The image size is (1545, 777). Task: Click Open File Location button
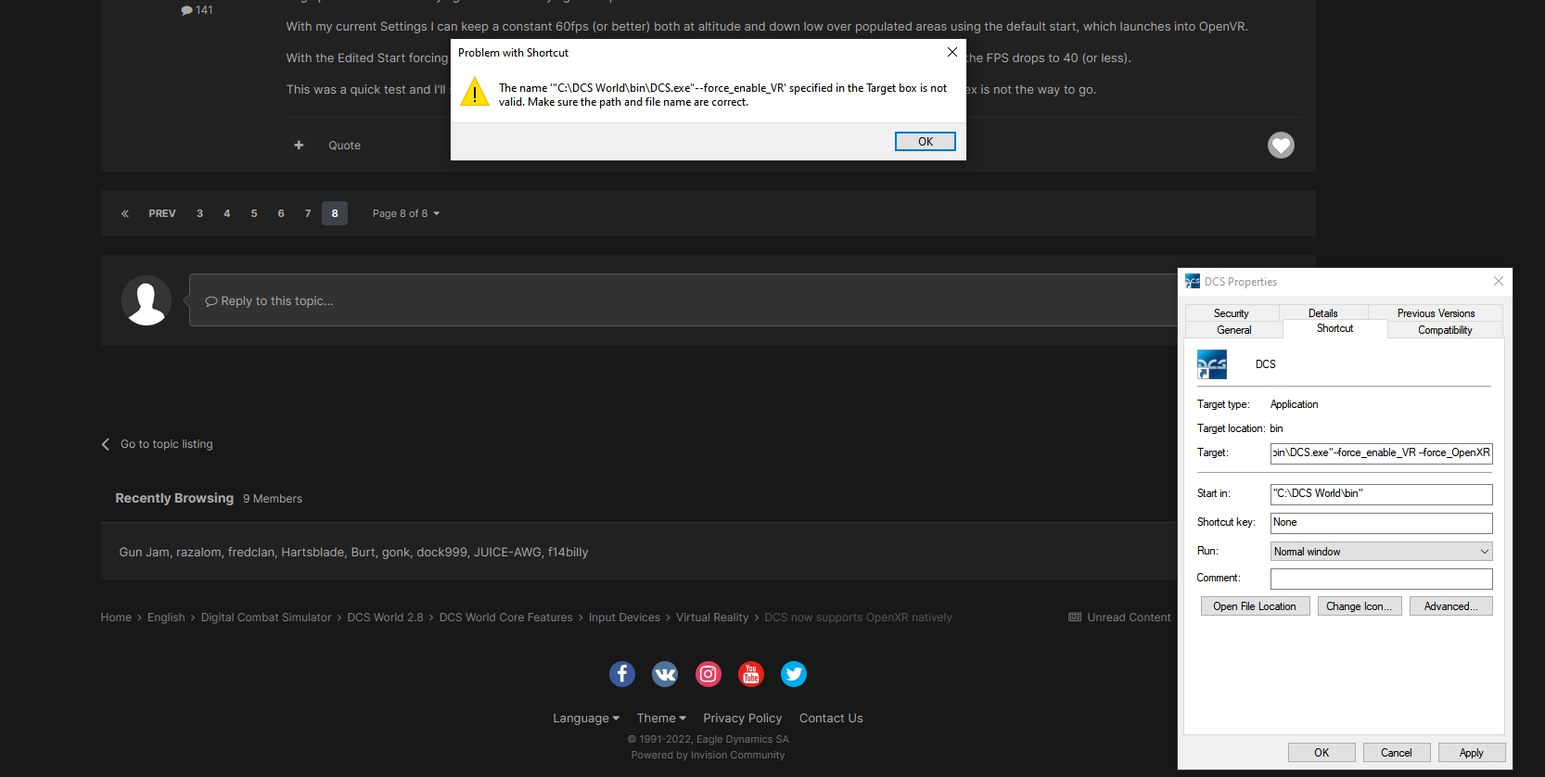[1255, 606]
